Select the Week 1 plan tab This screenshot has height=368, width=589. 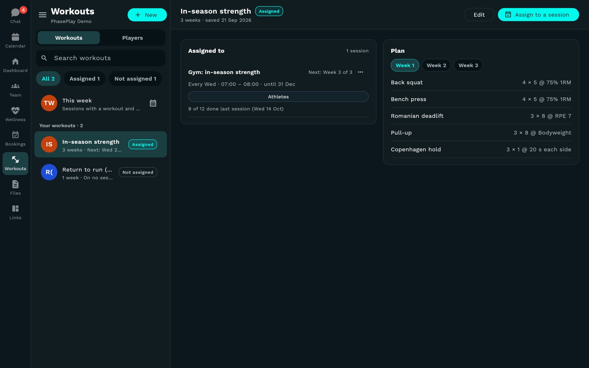pos(405,66)
